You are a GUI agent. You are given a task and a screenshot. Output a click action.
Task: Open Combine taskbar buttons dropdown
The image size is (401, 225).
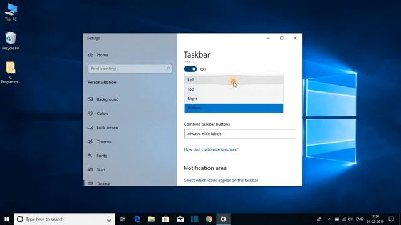pos(239,134)
